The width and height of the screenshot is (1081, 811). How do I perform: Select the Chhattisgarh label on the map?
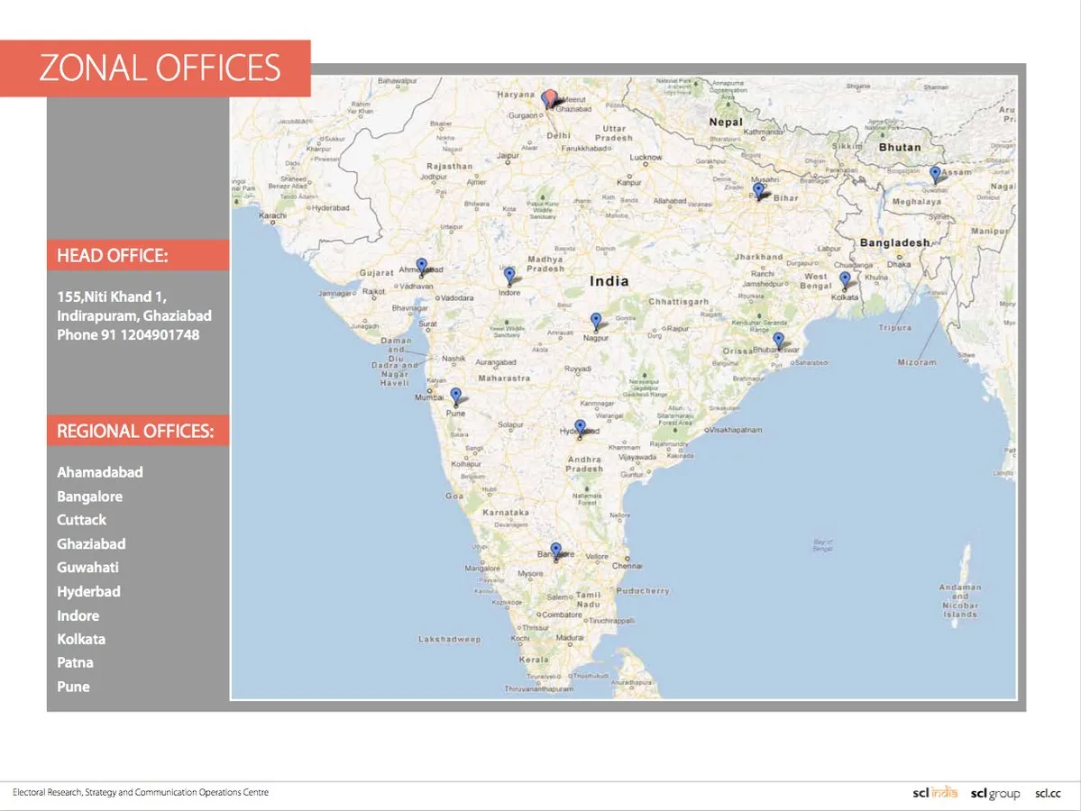pyautogui.click(x=678, y=302)
